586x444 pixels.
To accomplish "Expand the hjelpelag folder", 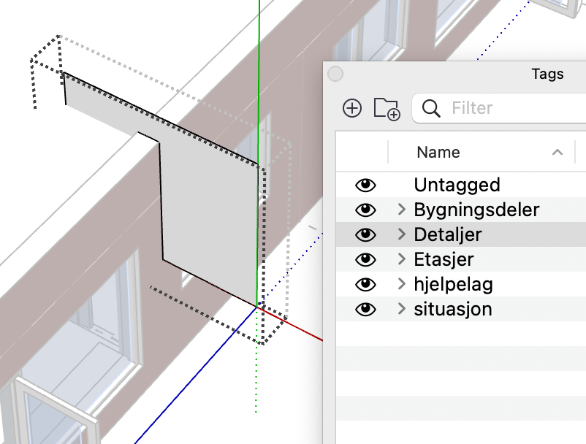I will (402, 284).
